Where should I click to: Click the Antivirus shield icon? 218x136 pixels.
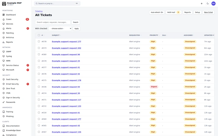[4, 38]
